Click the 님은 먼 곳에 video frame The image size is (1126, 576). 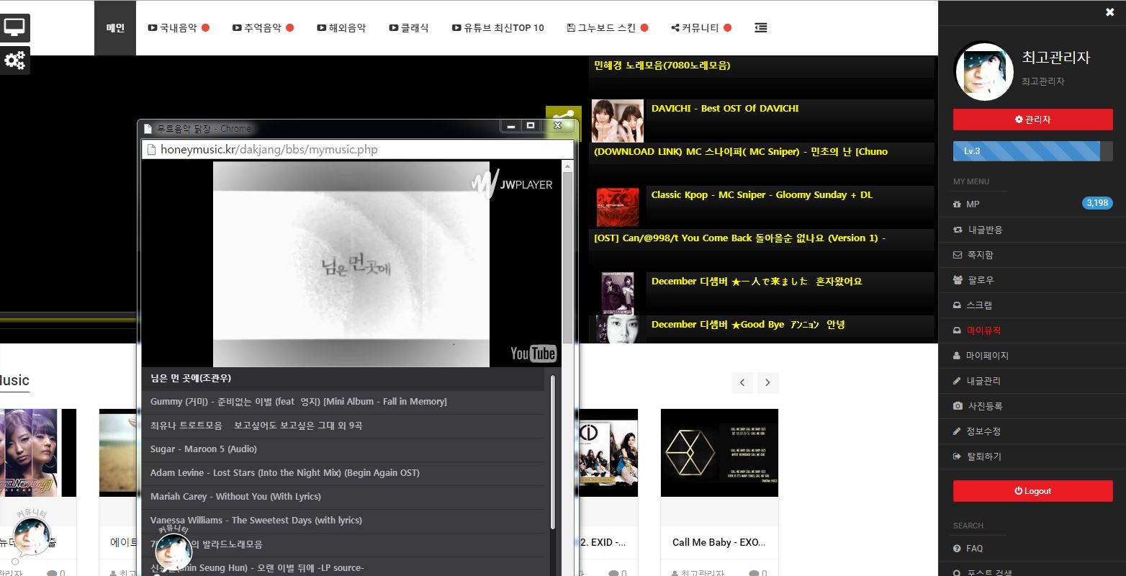(351, 264)
